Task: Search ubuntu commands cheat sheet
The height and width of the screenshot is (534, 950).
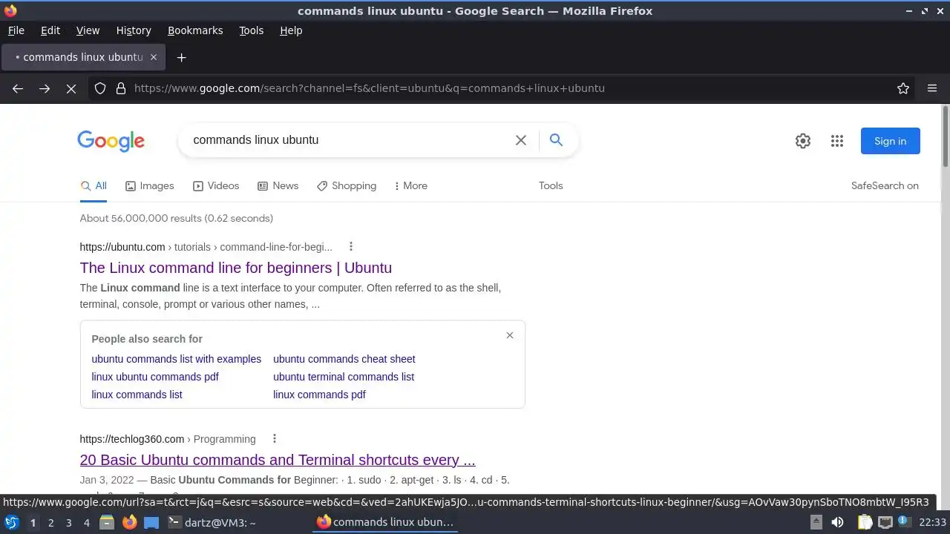Action: (x=344, y=359)
